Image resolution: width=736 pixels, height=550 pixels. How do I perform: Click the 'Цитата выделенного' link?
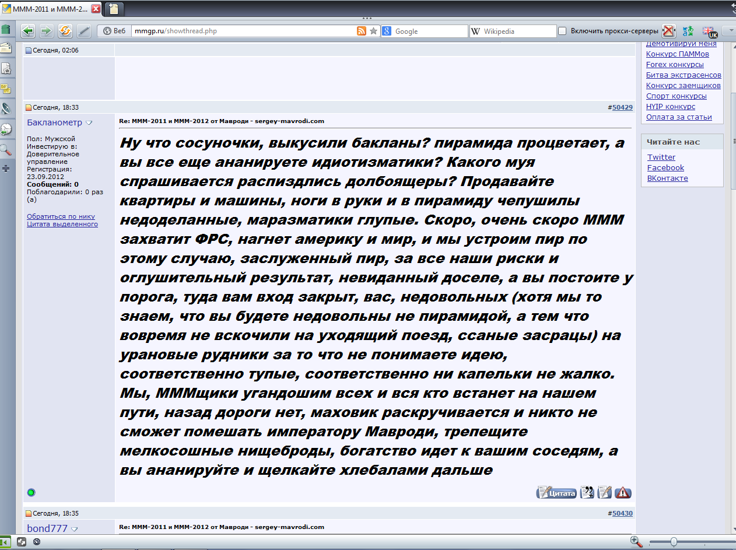[62, 224]
